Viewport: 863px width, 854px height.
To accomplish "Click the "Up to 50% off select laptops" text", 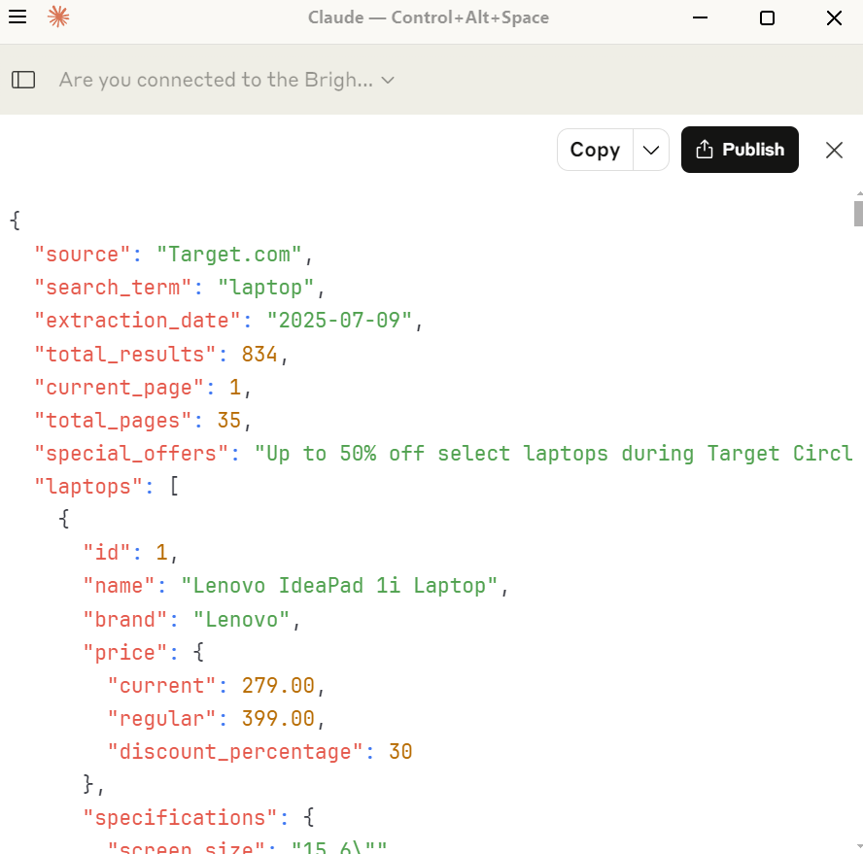I will (x=431, y=454).
